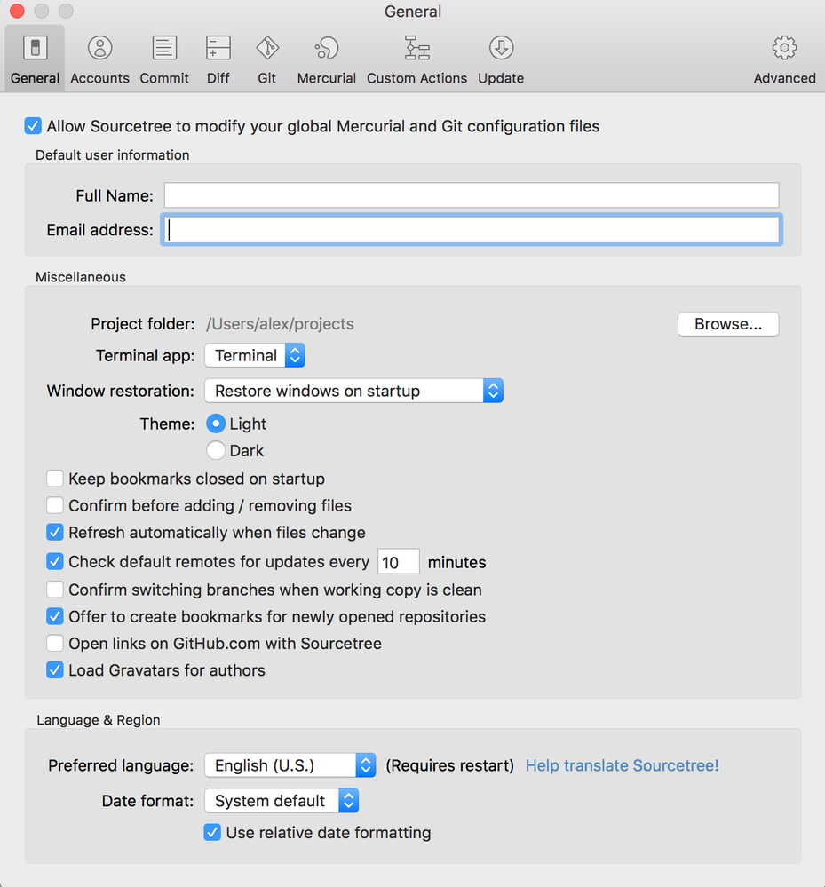Click the Browse... button for project folder
825x887 pixels.
(728, 324)
